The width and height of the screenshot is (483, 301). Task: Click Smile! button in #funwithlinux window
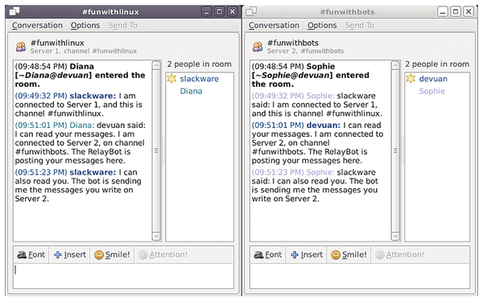(x=112, y=255)
